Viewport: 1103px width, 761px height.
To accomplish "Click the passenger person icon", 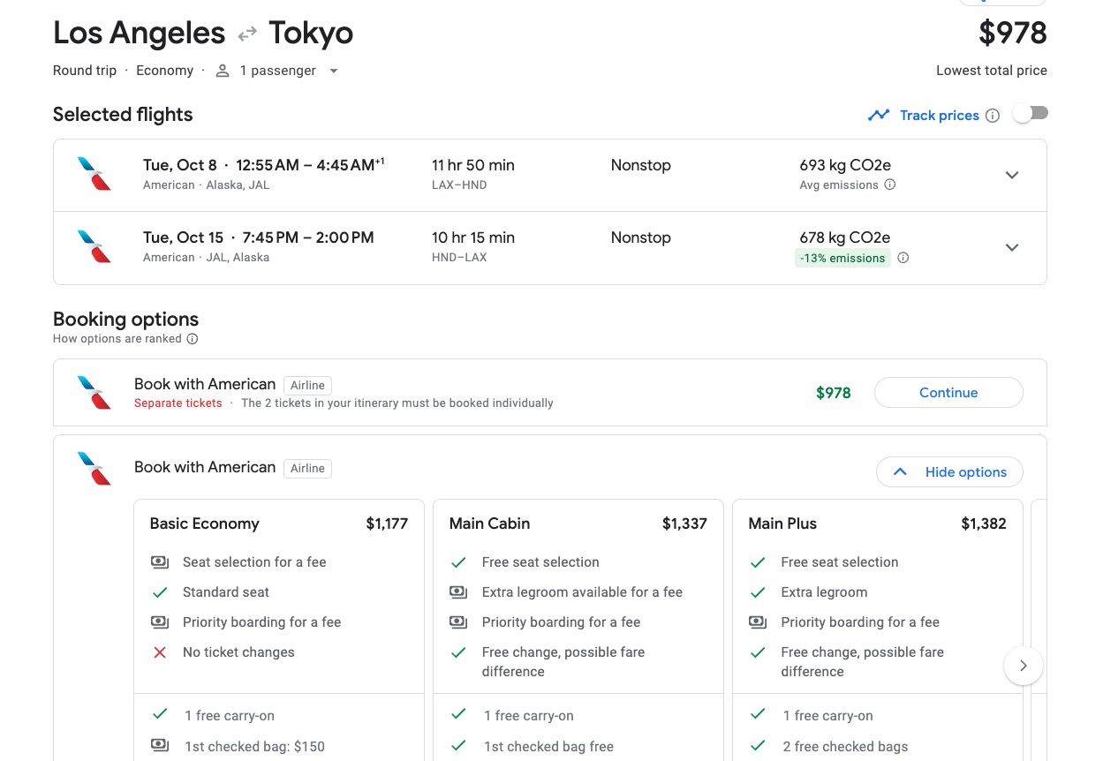I will pos(223,71).
